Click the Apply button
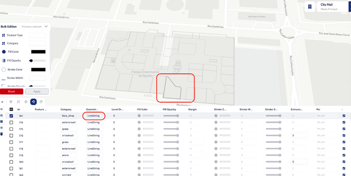 [37, 91]
